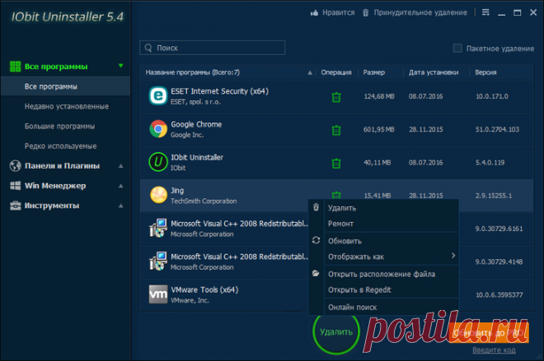Click the 124,68 MB size value
This screenshot has width=544, height=361.
coord(379,96)
